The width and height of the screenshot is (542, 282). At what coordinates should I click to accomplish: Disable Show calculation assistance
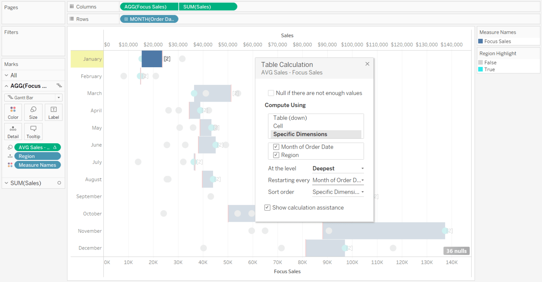pyautogui.click(x=267, y=207)
